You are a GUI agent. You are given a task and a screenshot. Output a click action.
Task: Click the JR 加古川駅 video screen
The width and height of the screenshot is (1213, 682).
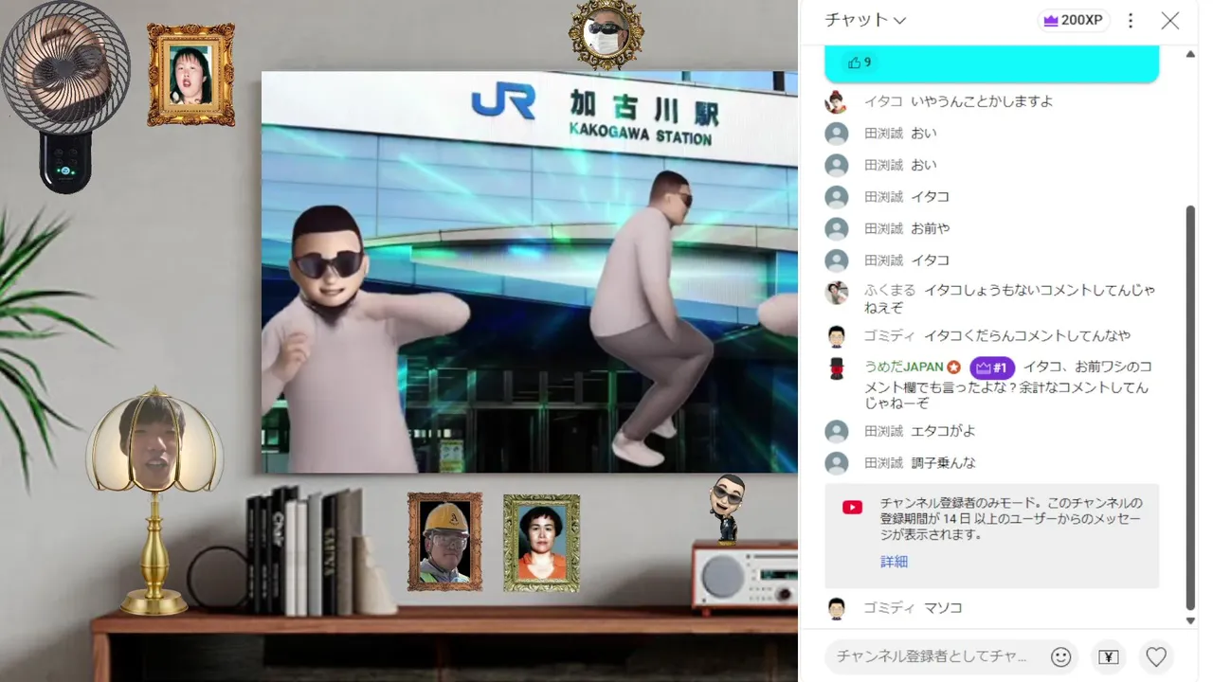click(x=530, y=272)
